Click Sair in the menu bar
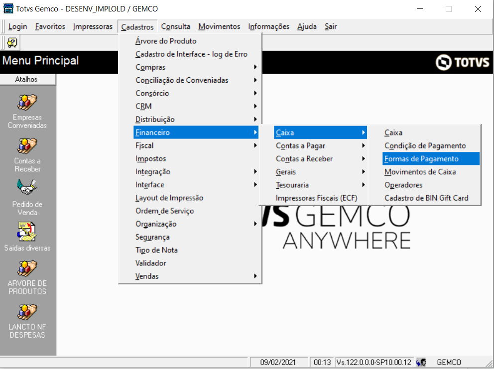Screen dimensions: 494x369 click(331, 26)
